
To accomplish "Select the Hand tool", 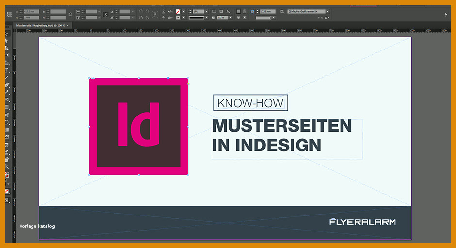I will coord(7,159).
